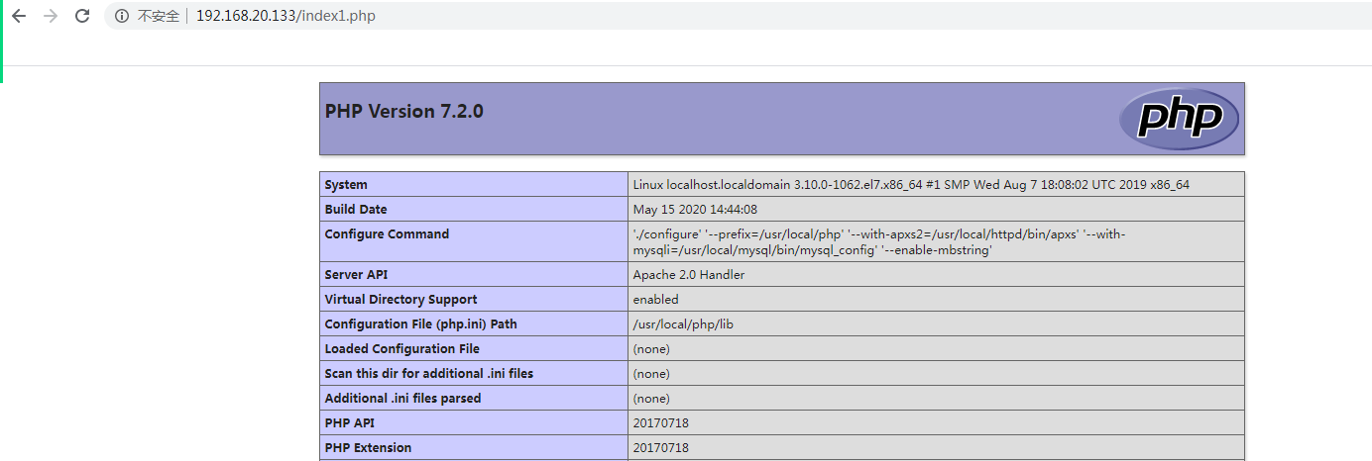This screenshot has width=1372, height=461.
Task: Focus the address bar URL 192.168.20.133/index1.php
Action: [286, 16]
